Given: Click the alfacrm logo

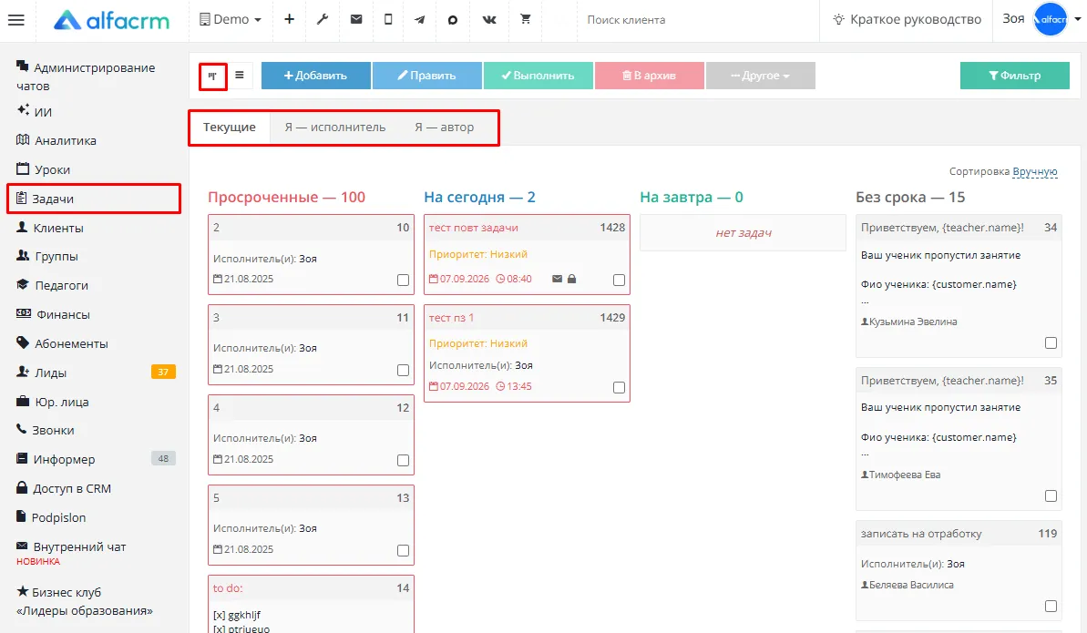Looking at the screenshot, I should [111, 20].
